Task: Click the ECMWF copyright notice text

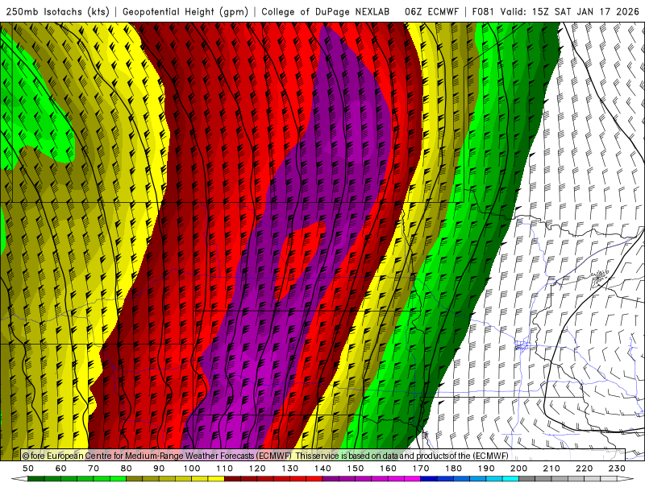Action: tap(265, 456)
